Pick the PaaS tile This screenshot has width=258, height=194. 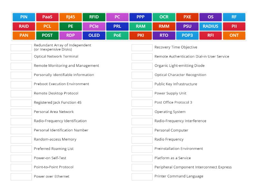47,17
